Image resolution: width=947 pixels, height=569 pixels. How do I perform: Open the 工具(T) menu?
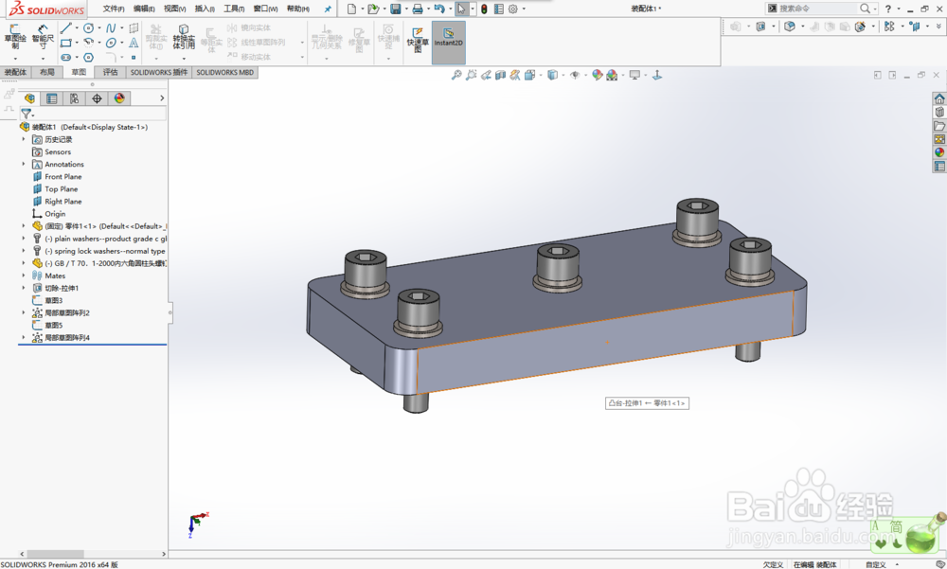tap(234, 9)
